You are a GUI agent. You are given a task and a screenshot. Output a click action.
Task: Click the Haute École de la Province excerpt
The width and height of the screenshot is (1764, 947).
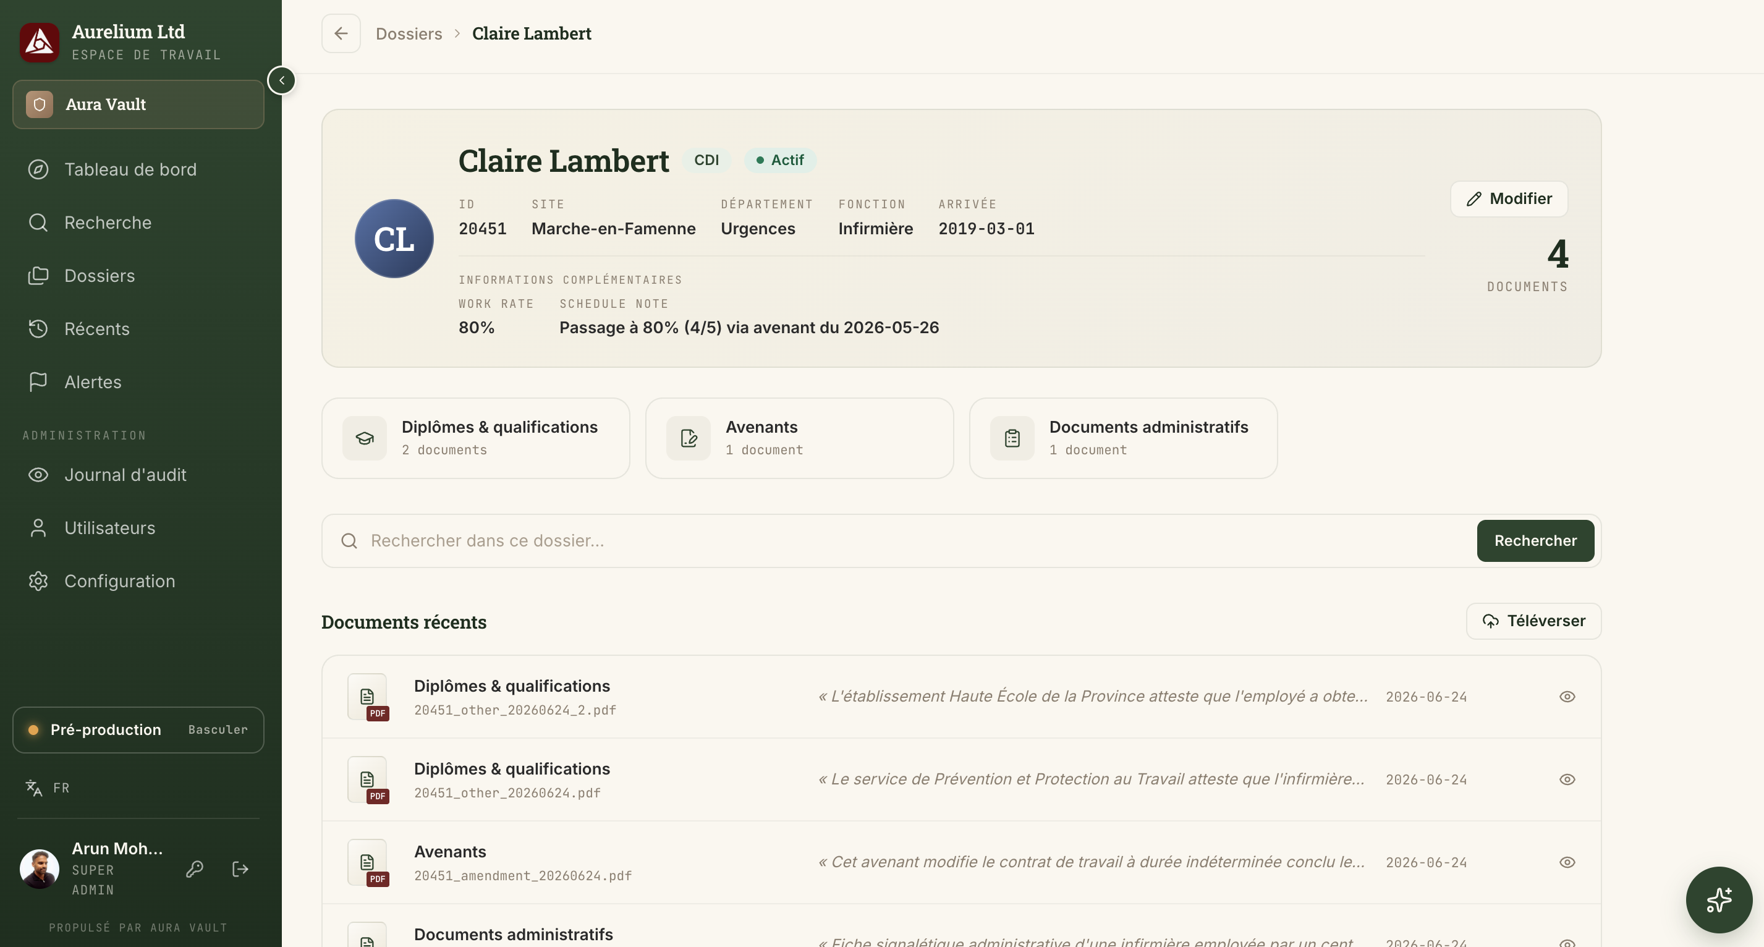(x=1093, y=697)
